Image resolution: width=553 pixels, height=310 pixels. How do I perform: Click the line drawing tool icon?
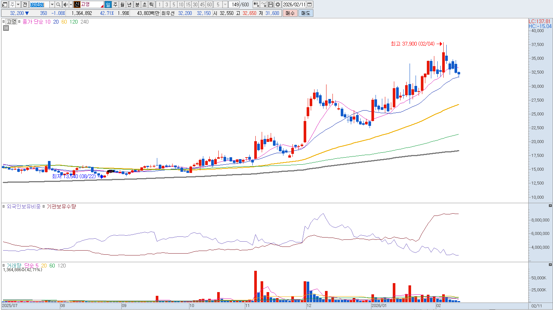click(x=264, y=4)
